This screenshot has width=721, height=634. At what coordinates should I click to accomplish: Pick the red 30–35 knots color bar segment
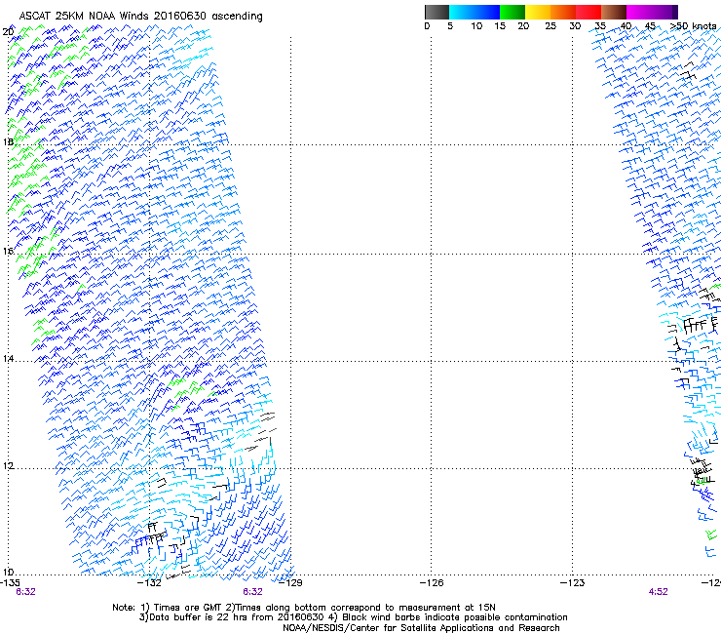[588, 12]
